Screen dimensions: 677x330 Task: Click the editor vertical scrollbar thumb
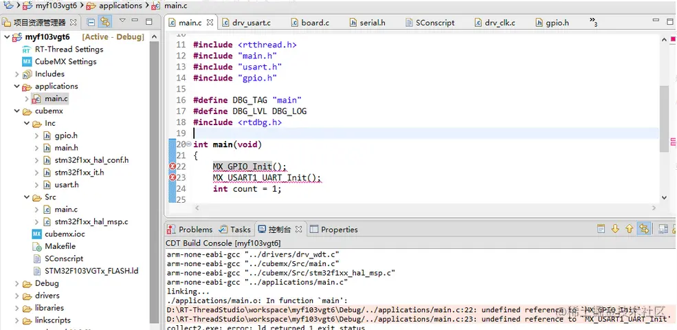tap(664, 119)
